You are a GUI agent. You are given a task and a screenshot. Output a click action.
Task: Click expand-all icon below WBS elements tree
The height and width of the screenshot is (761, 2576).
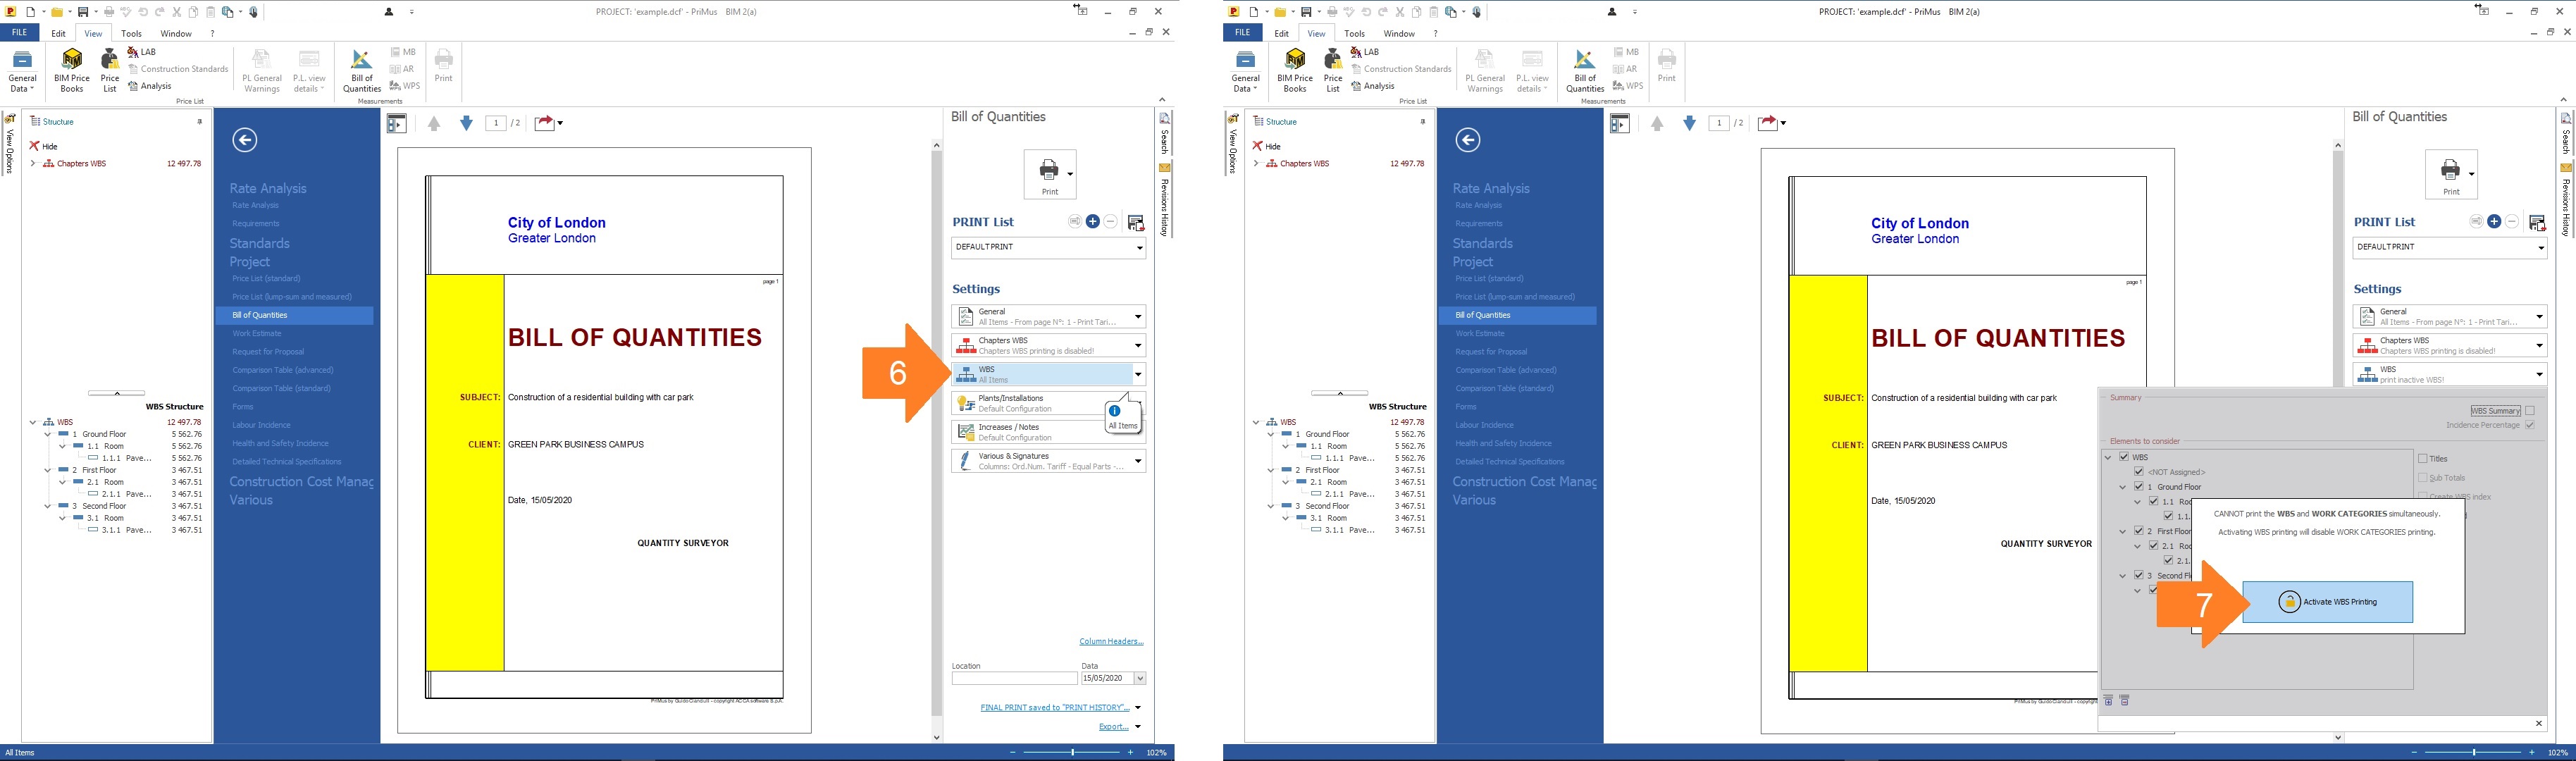coord(2108,700)
